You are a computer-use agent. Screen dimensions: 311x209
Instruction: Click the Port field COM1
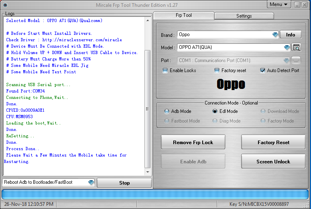pyautogui.click(x=234, y=60)
